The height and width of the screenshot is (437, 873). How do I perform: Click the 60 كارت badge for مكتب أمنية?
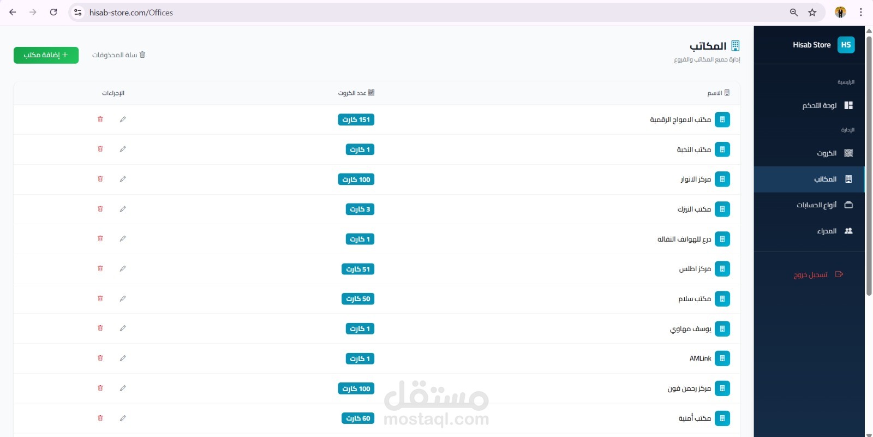tap(358, 418)
